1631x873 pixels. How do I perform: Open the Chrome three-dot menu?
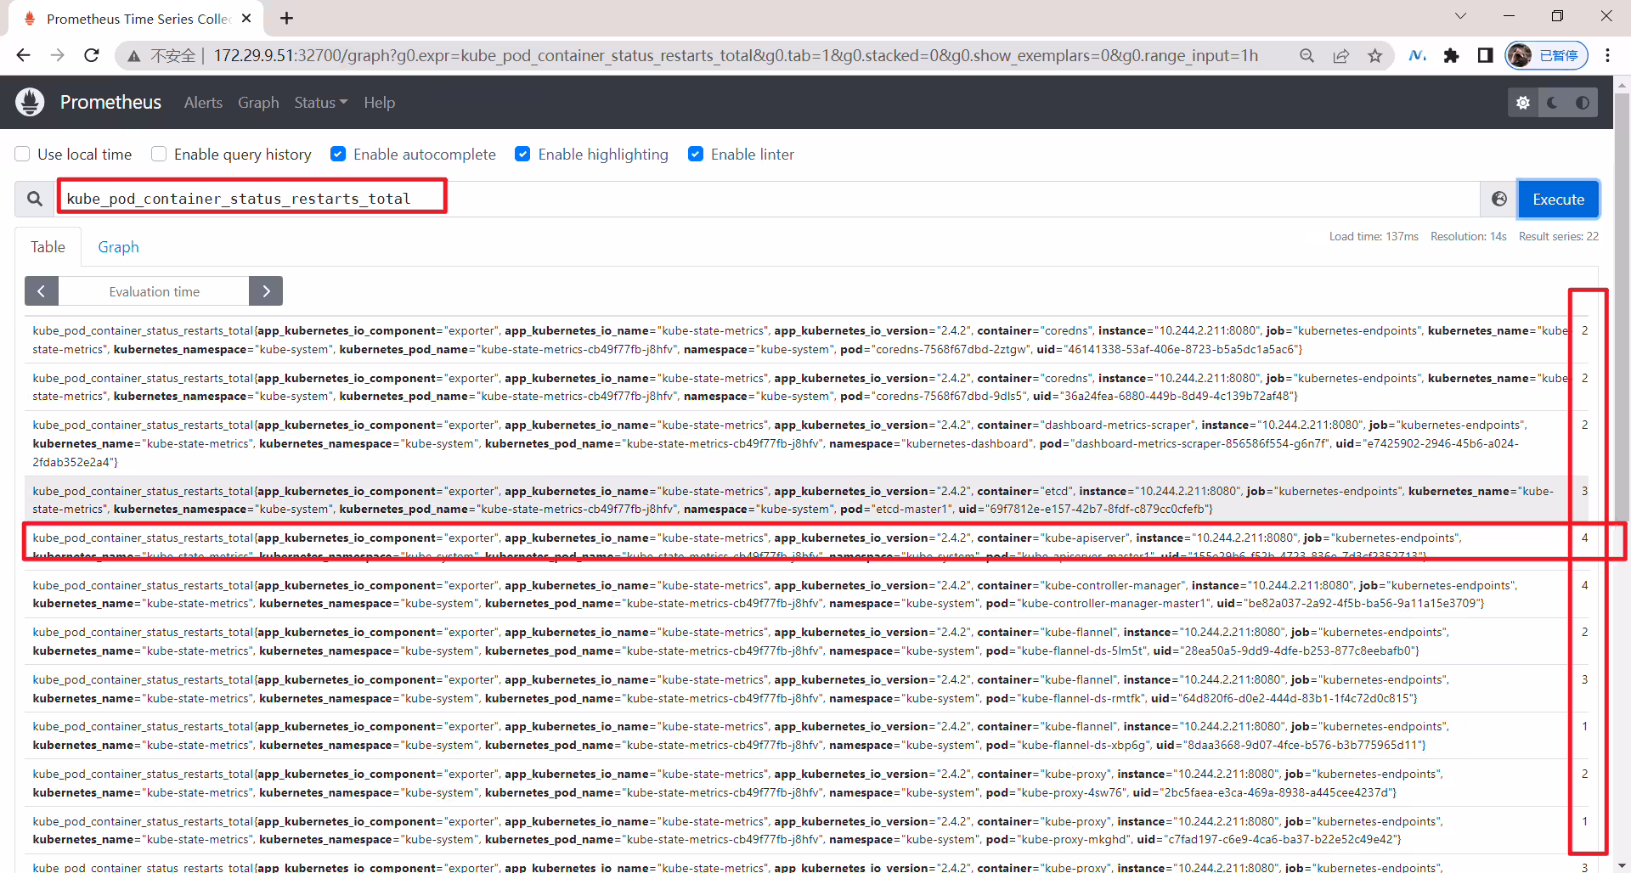1607,55
